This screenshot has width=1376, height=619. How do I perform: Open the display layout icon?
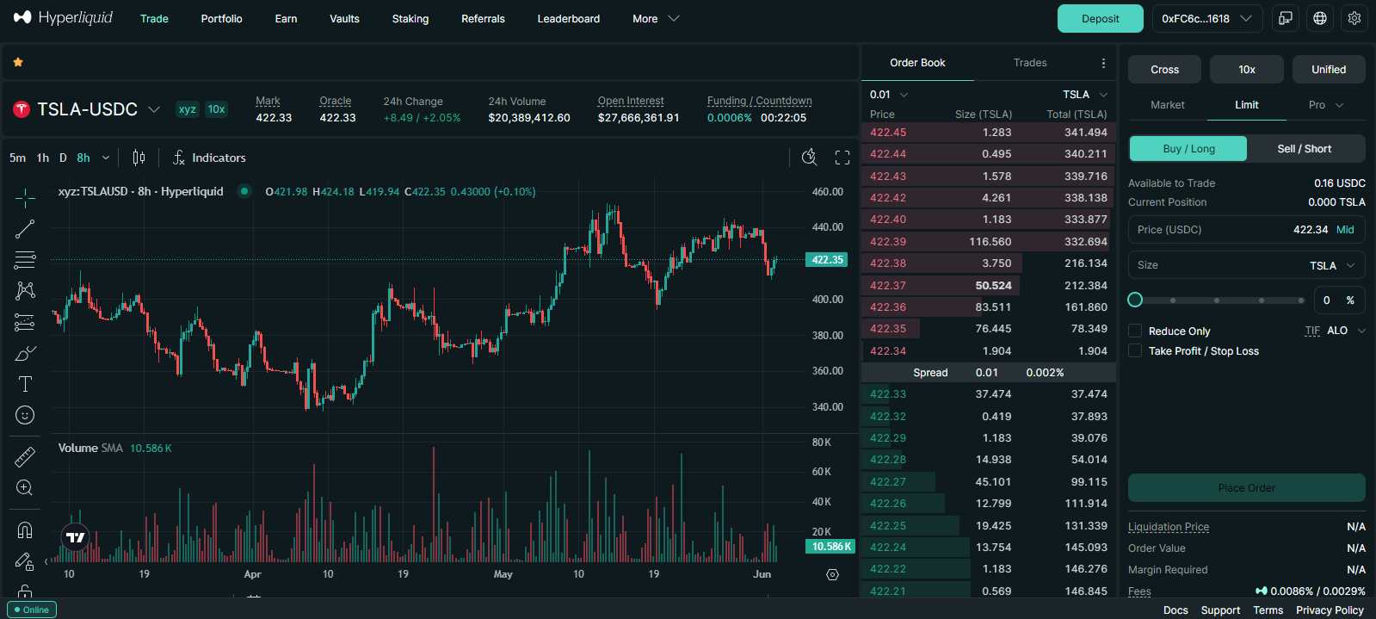[1286, 18]
